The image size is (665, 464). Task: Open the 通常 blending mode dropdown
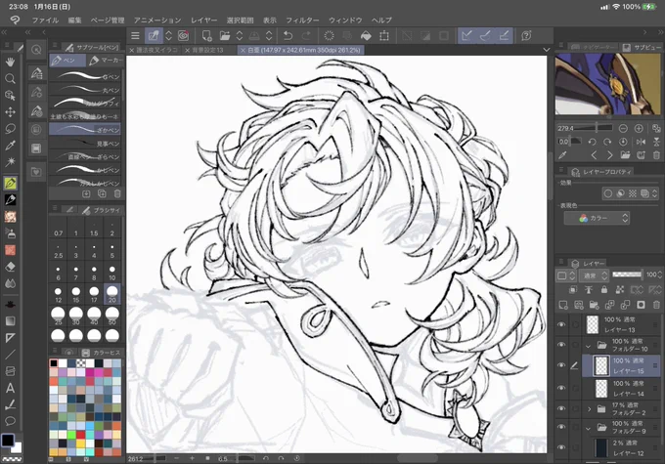pos(595,275)
